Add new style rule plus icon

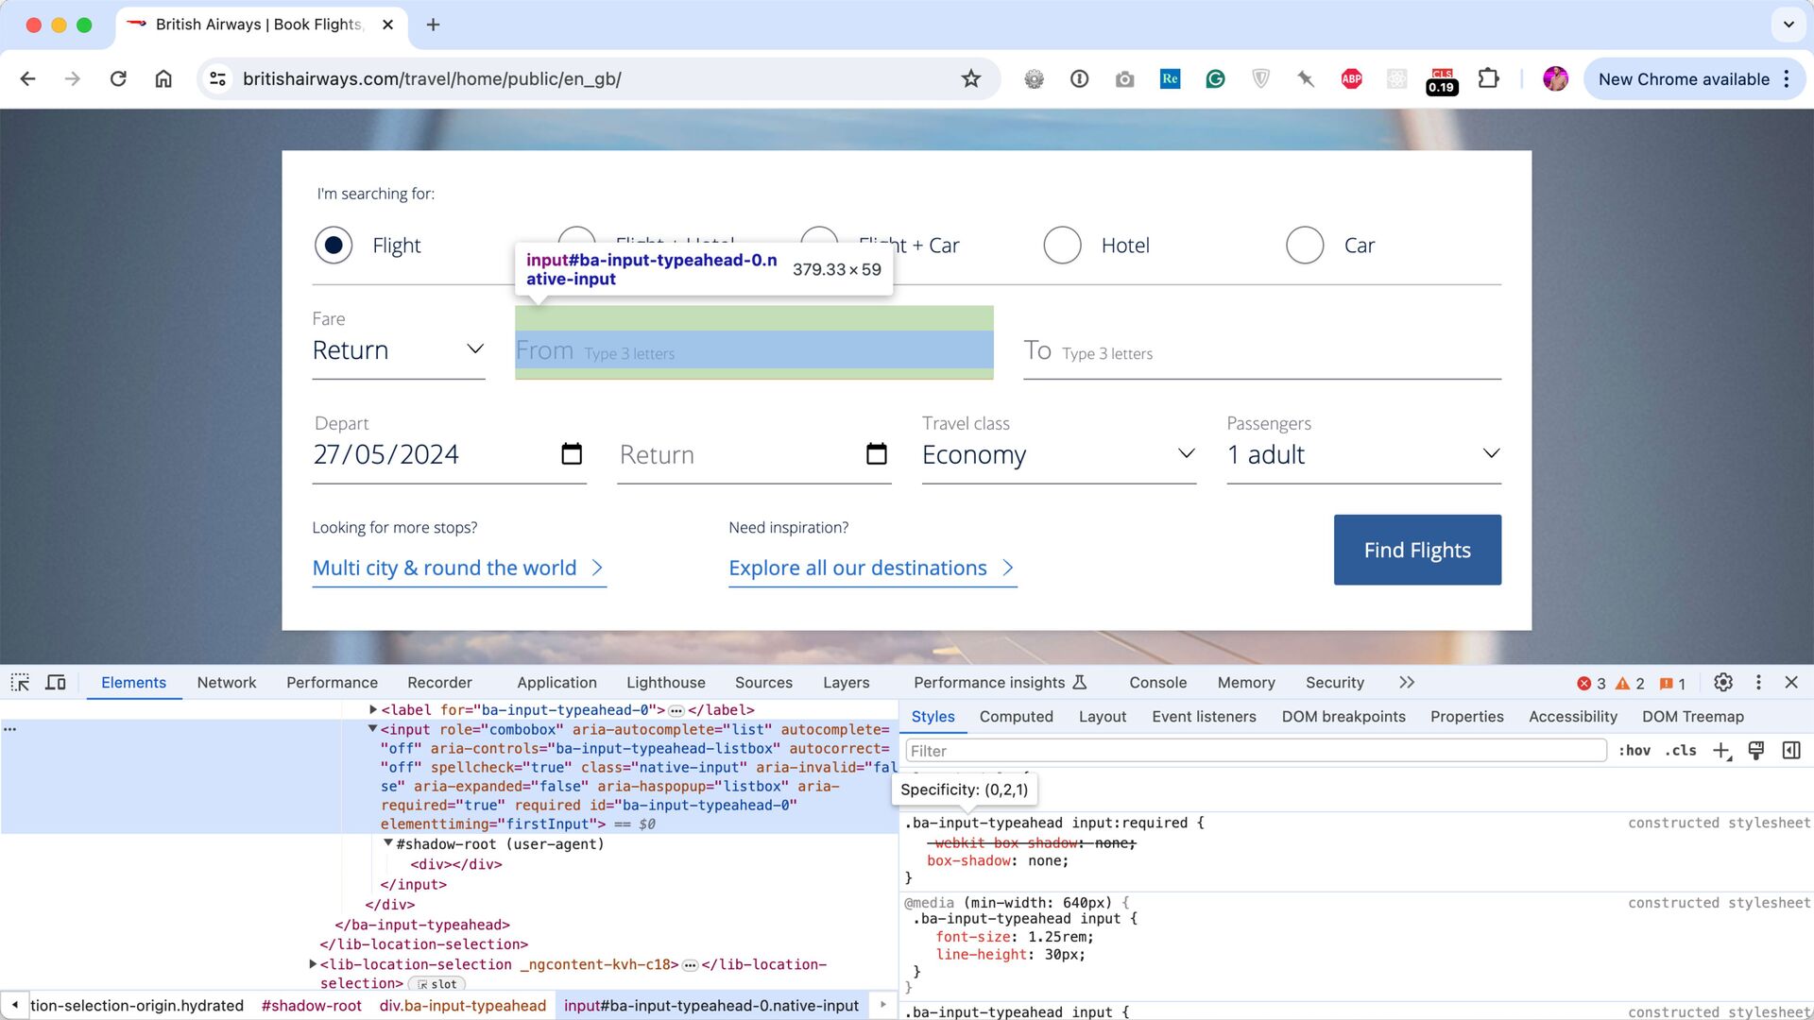click(1721, 751)
